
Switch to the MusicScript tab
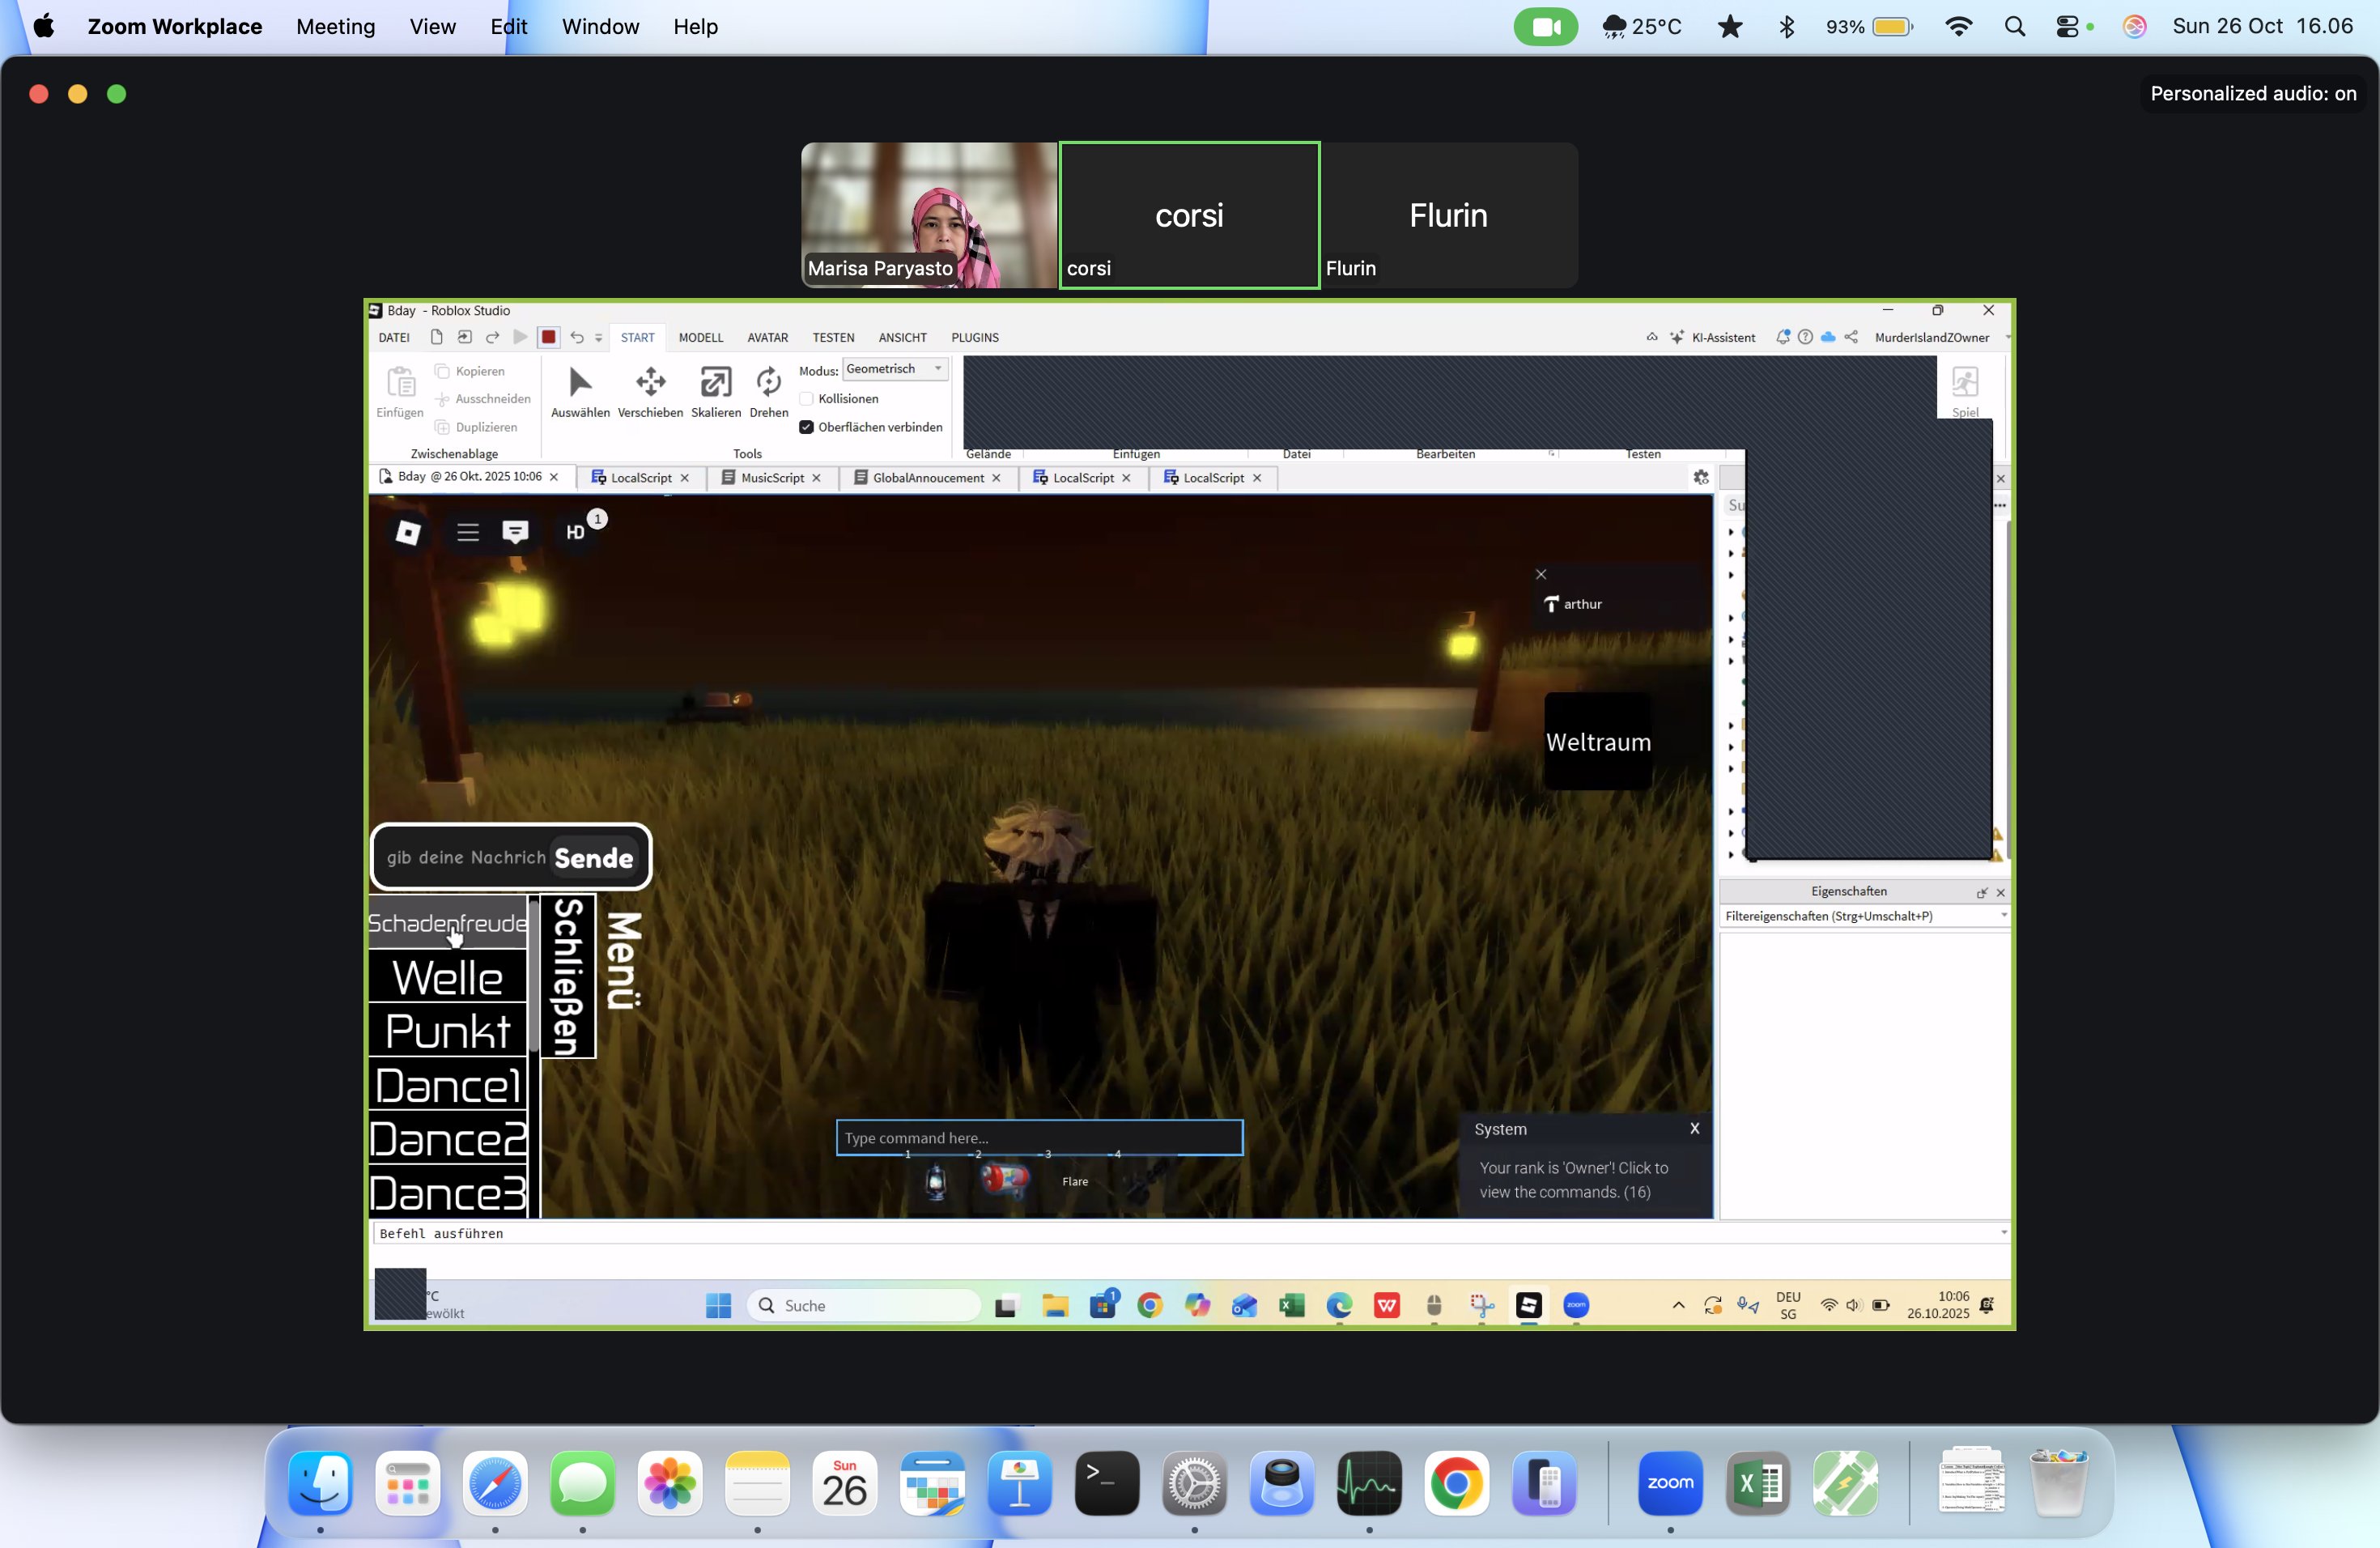[771, 478]
